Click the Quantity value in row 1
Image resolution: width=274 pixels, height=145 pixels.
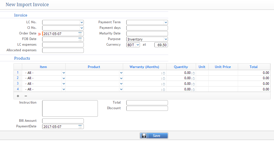[187, 73]
